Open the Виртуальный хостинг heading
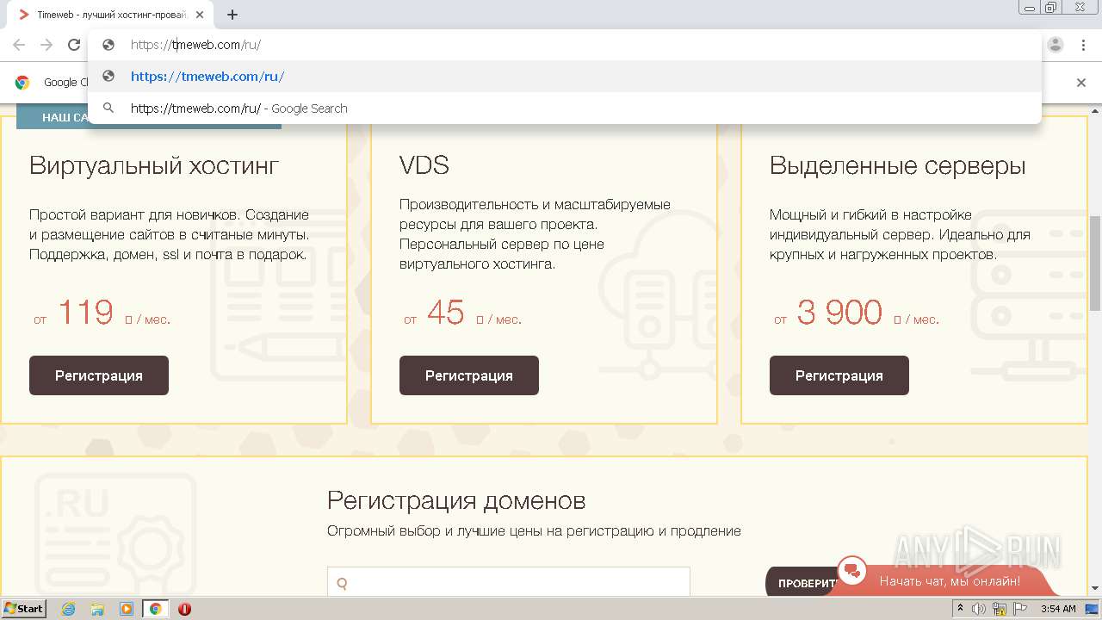Viewport: 1102px width, 620px height. click(154, 166)
